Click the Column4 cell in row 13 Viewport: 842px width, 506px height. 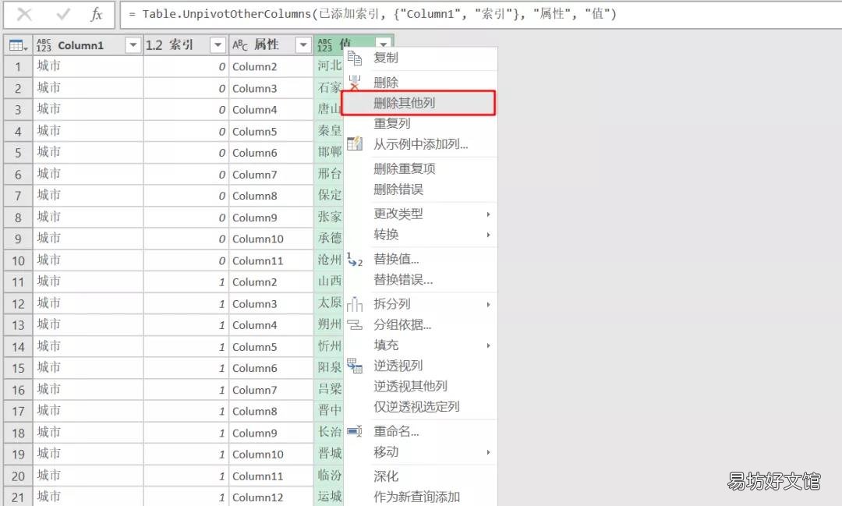click(271, 325)
